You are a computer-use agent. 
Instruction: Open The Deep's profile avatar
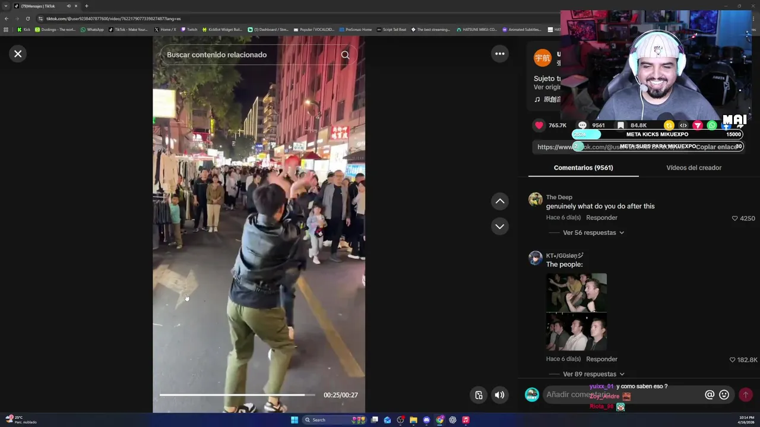coord(536,199)
